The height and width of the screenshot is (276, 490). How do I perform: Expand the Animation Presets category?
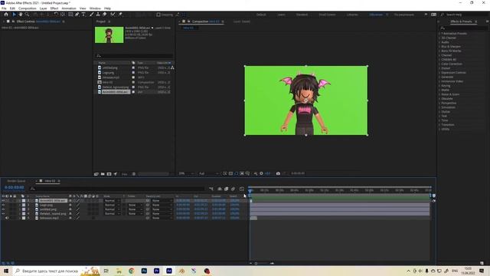[x=439, y=34]
